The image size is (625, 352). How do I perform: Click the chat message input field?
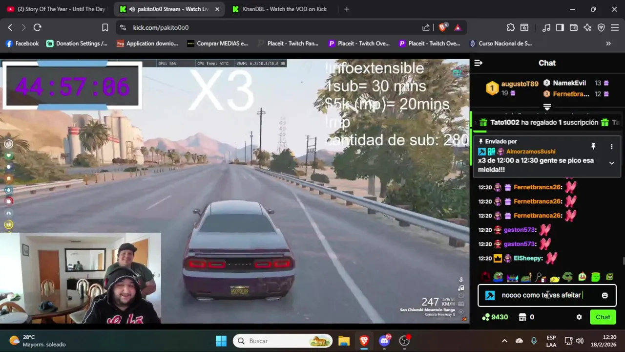[547, 295]
